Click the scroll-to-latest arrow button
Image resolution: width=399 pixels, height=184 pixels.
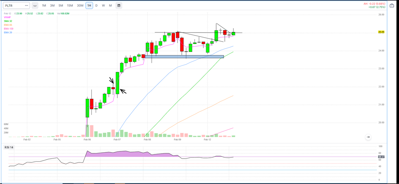coord(368,137)
